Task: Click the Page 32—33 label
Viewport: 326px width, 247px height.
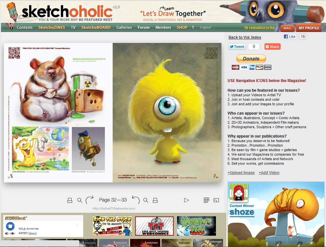Action: coord(113,200)
